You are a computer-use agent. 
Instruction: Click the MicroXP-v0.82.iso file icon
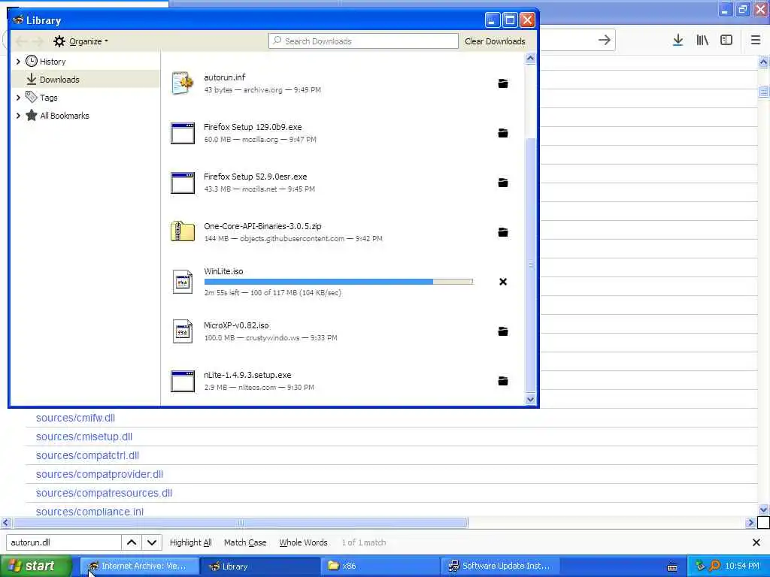point(183,331)
